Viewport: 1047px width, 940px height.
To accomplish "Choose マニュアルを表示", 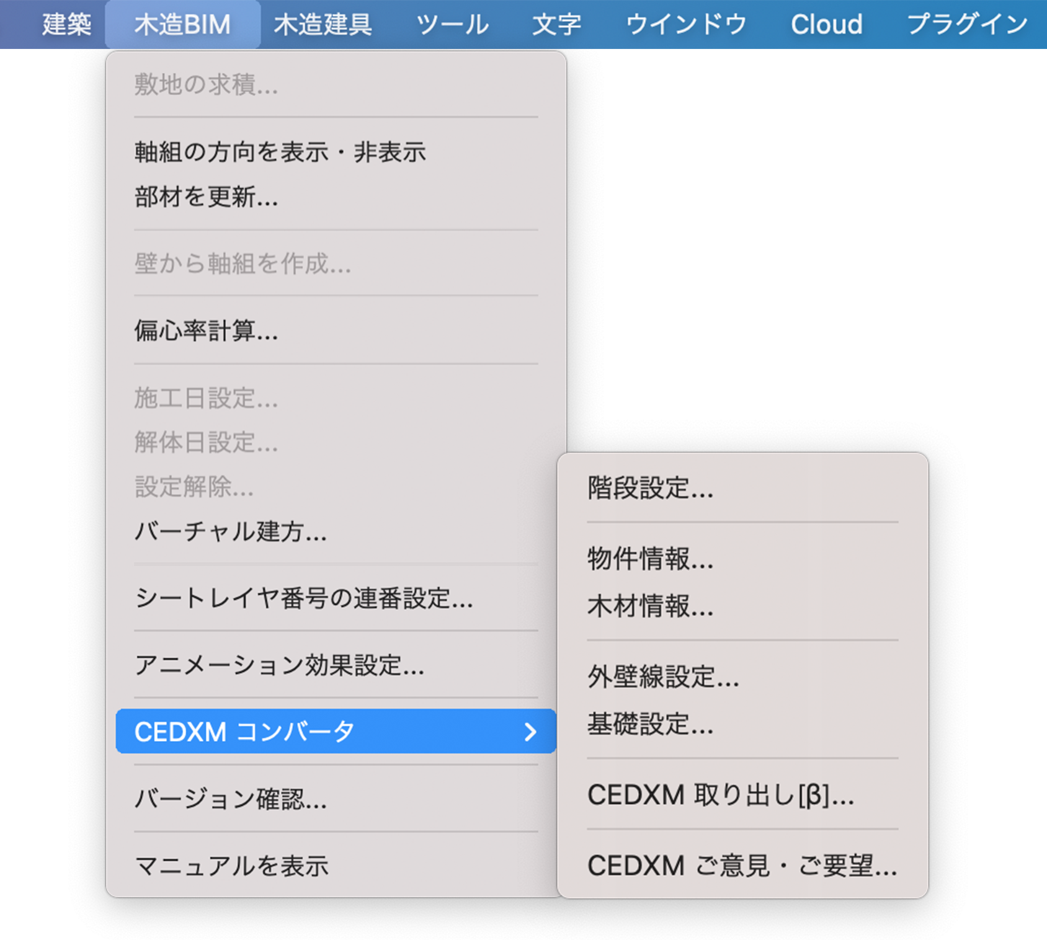I will (x=336, y=866).
